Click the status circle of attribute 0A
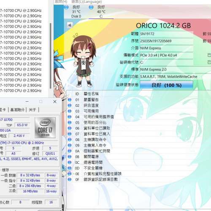Screen dimensions: 211x211 [70, 151]
